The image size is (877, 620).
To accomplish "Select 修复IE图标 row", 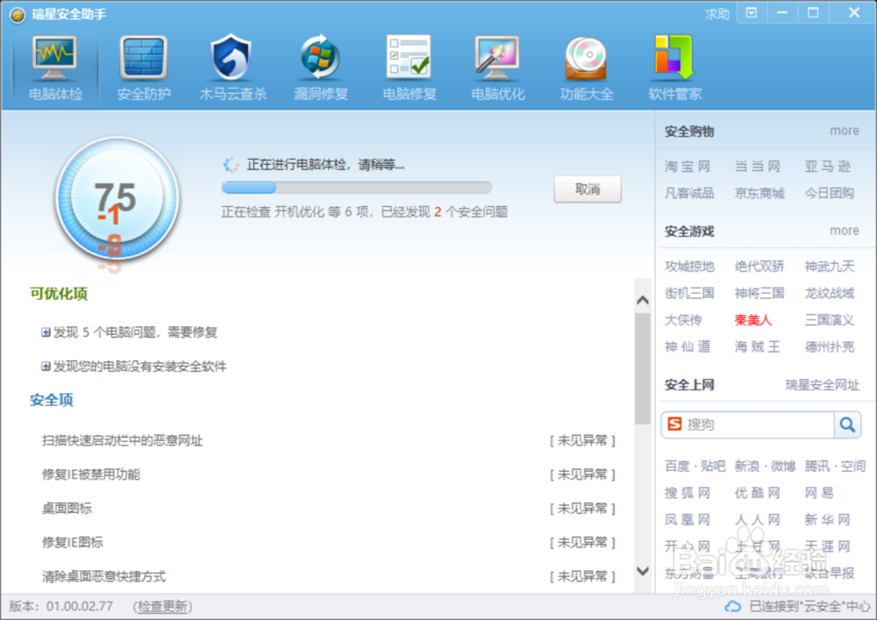I will (x=328, y=542).
